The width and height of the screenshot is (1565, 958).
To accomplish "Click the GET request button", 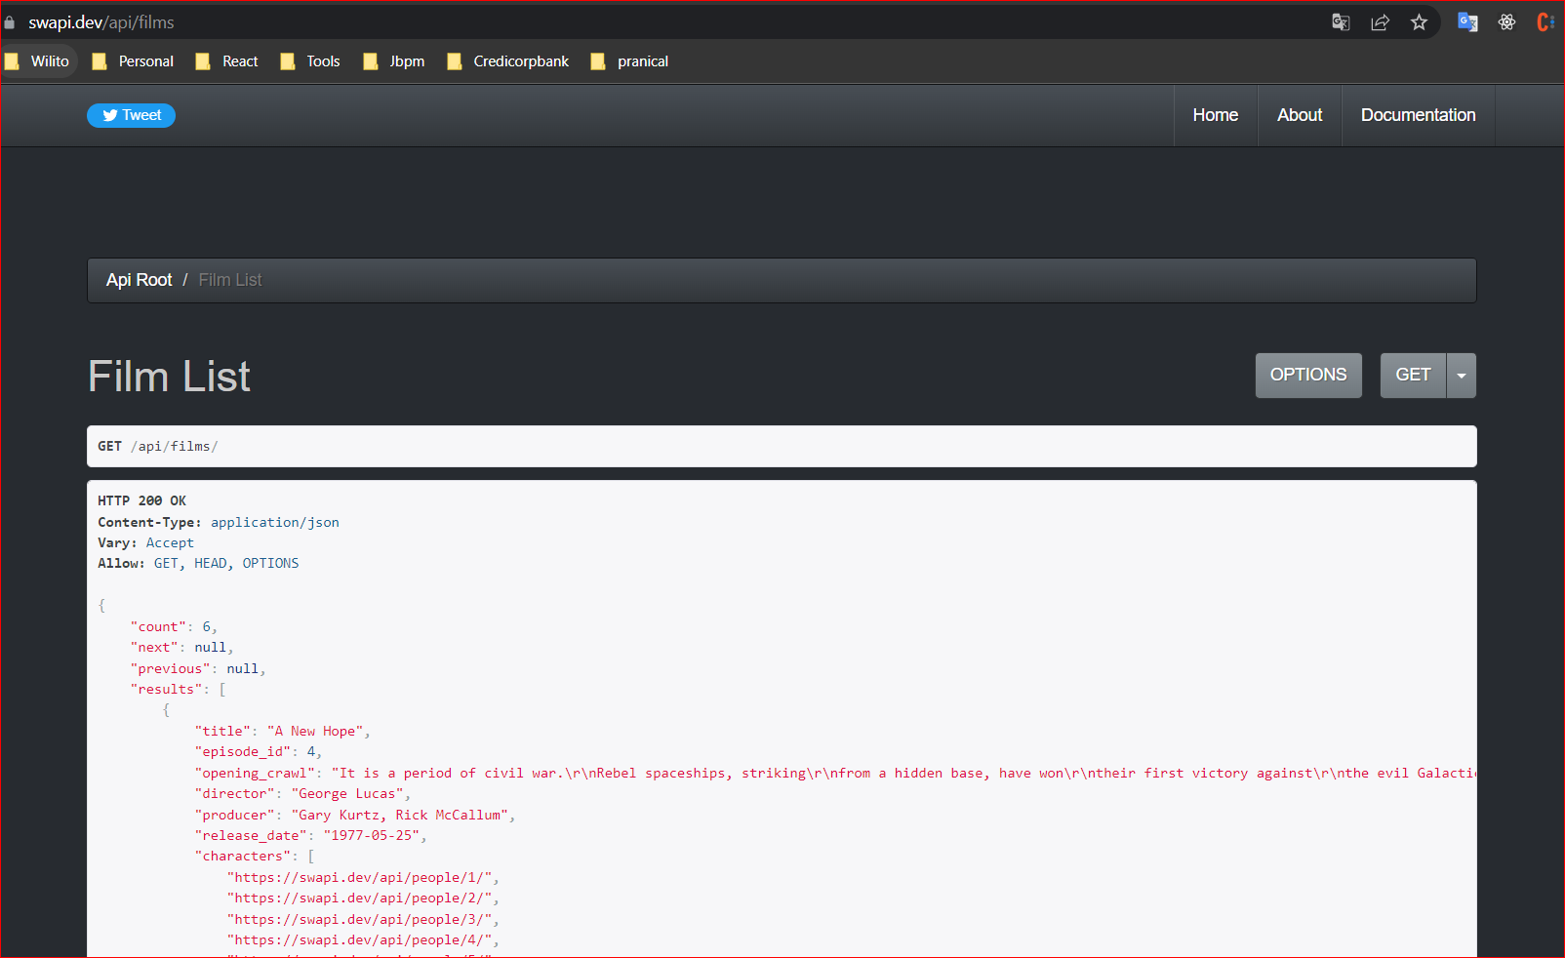I will click(x=1413, y=376).
